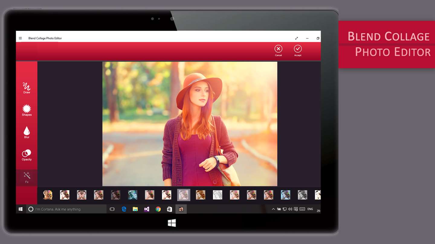Launch Microsoft Edge from the taskbar
This screenshot has height=244, width=435.
pos(124,209)
